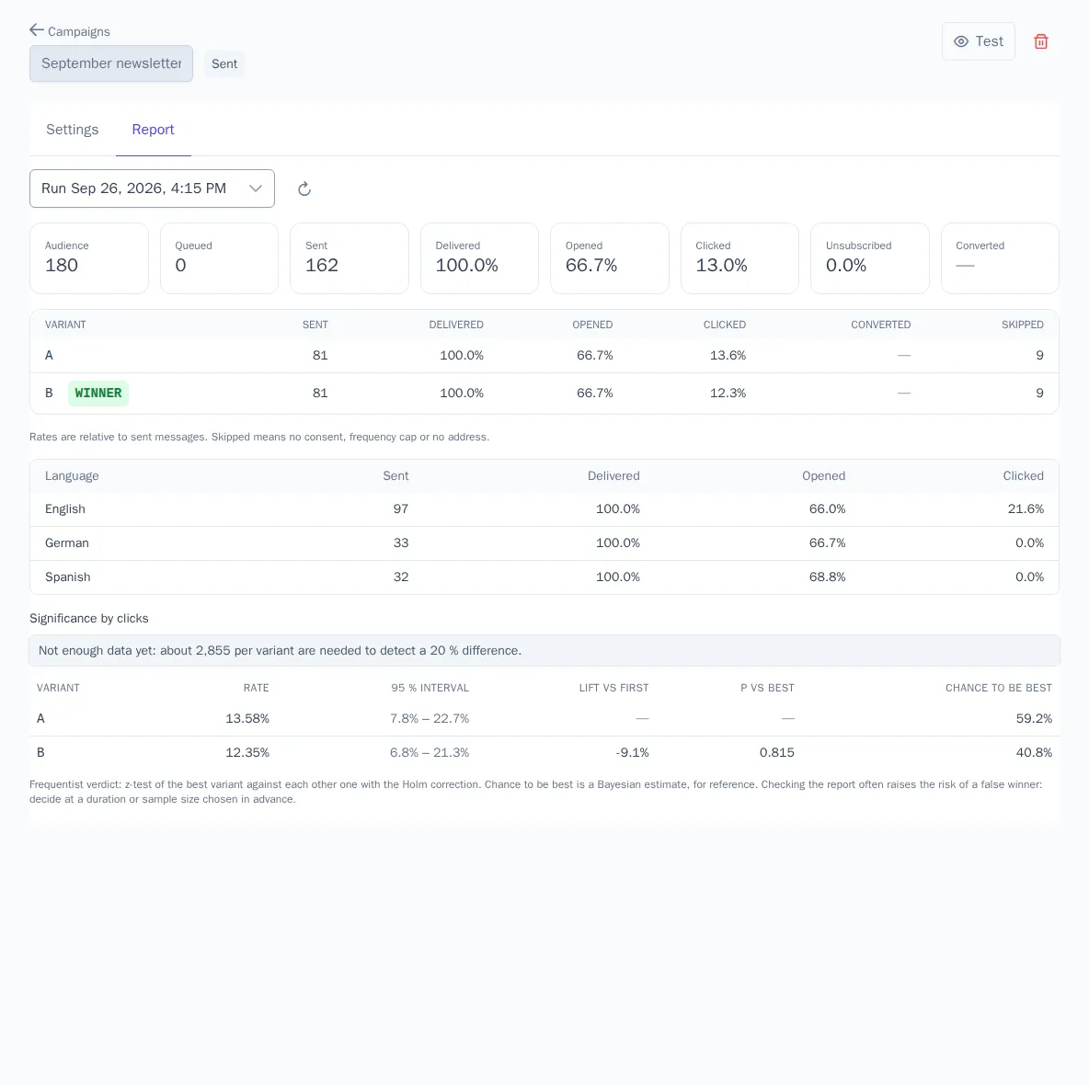The image size is (1089, 1085).
Task: Click variant A clicked rate 13.6%
Action: pyautogui.click(x=728, y=356)
